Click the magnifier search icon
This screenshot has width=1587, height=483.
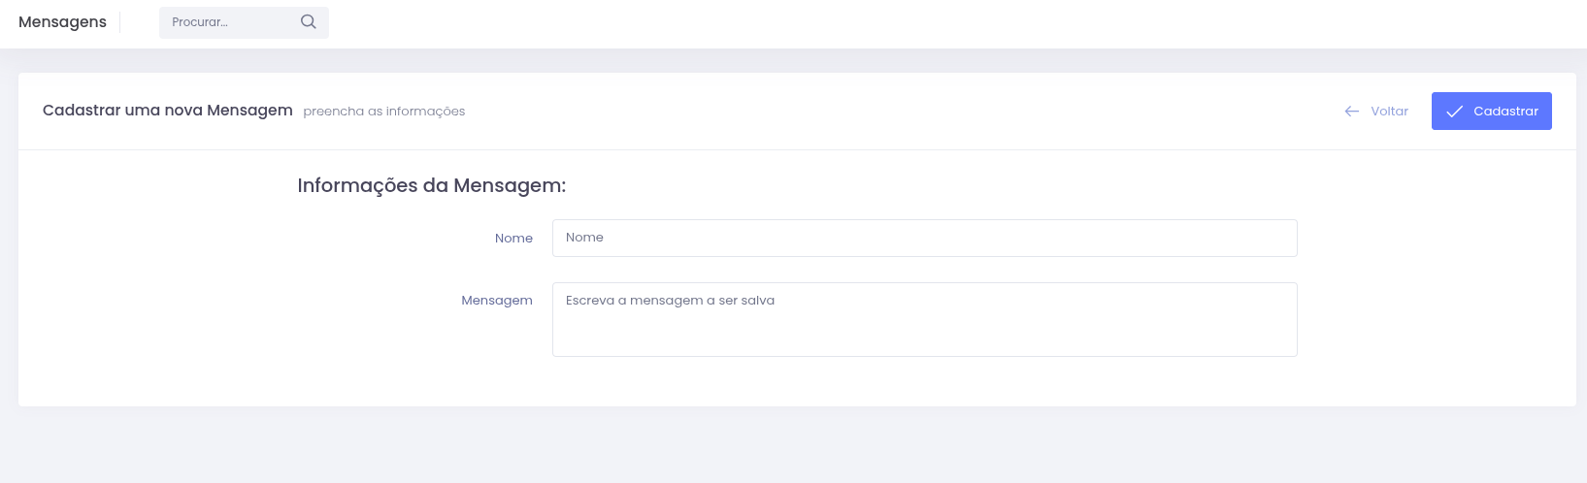(309, 22)
